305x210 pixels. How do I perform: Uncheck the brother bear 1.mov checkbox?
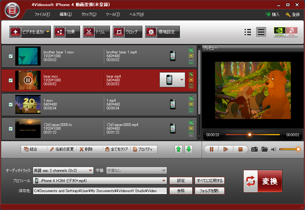coord(10,56)
